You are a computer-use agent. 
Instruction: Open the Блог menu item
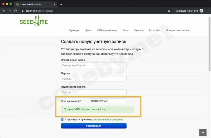(x=125, y=30)
